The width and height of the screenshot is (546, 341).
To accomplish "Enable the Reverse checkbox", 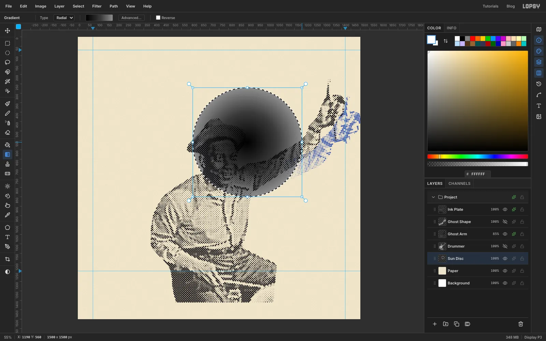I will pyautogui.click(x=158, y=18).
